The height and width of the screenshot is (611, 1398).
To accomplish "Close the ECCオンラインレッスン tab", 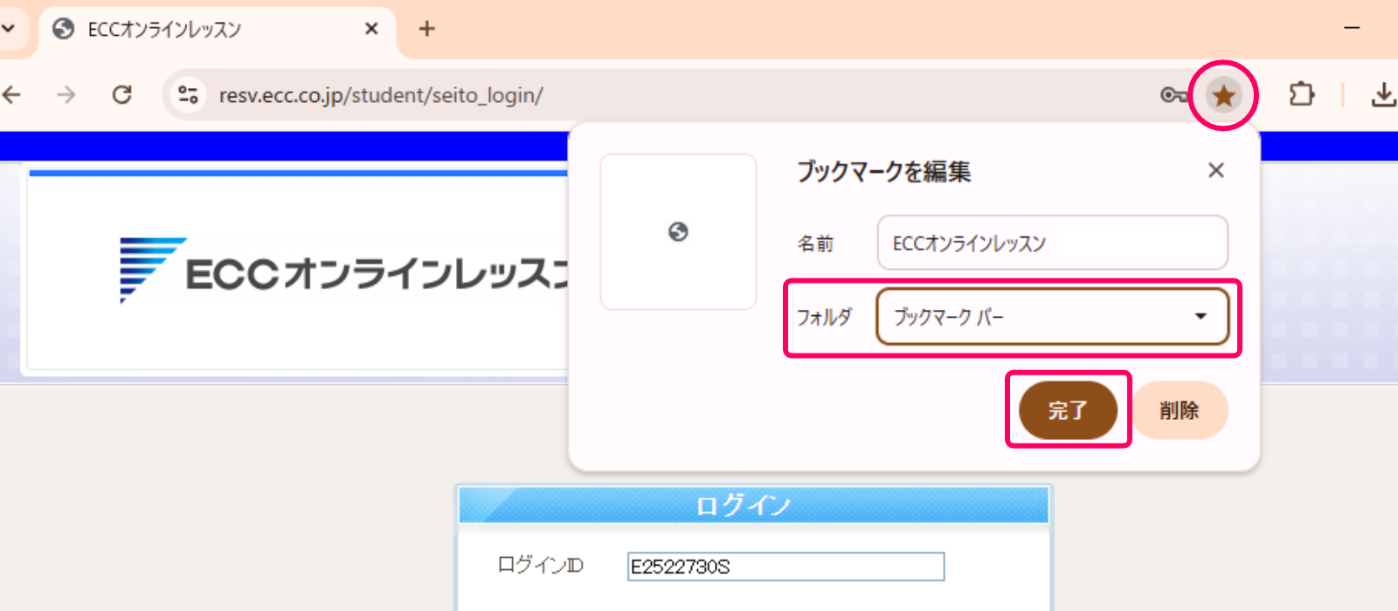I will [x=371, y=29].
